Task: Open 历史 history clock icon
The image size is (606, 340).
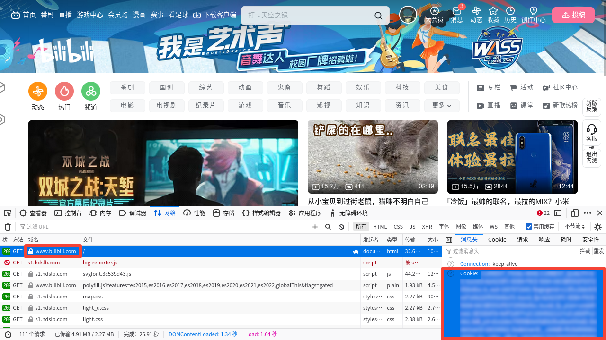Action: [x=510, y=15]
